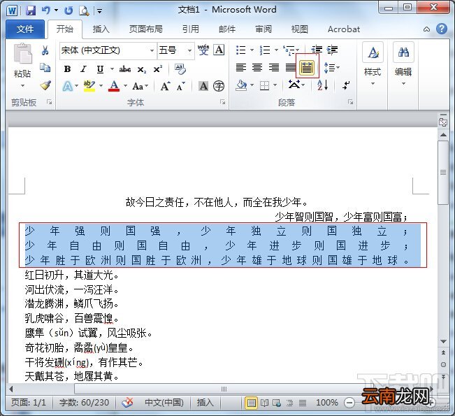Toggle Underline formatting
This screenshot has height=416, width=455.
click(100, 69)
